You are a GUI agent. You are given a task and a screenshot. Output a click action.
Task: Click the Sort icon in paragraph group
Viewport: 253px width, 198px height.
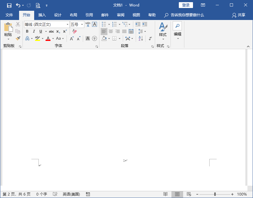point(141,38)
